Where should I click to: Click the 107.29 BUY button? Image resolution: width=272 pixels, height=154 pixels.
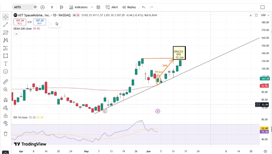point(40,22)
